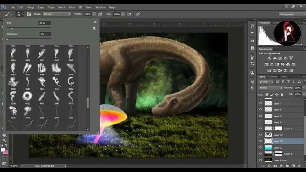Create a new layer group folder
306x172 pixels.
click(287, 166)
